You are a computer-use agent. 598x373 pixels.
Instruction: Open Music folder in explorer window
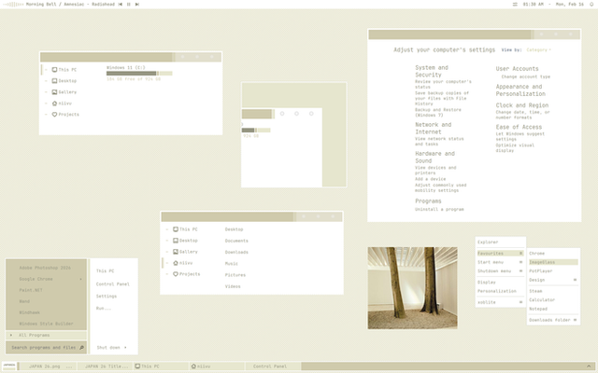pos(232,263)
